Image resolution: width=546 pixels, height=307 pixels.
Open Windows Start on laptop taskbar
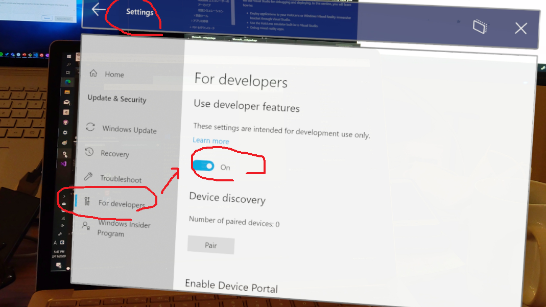coord(69,56)
